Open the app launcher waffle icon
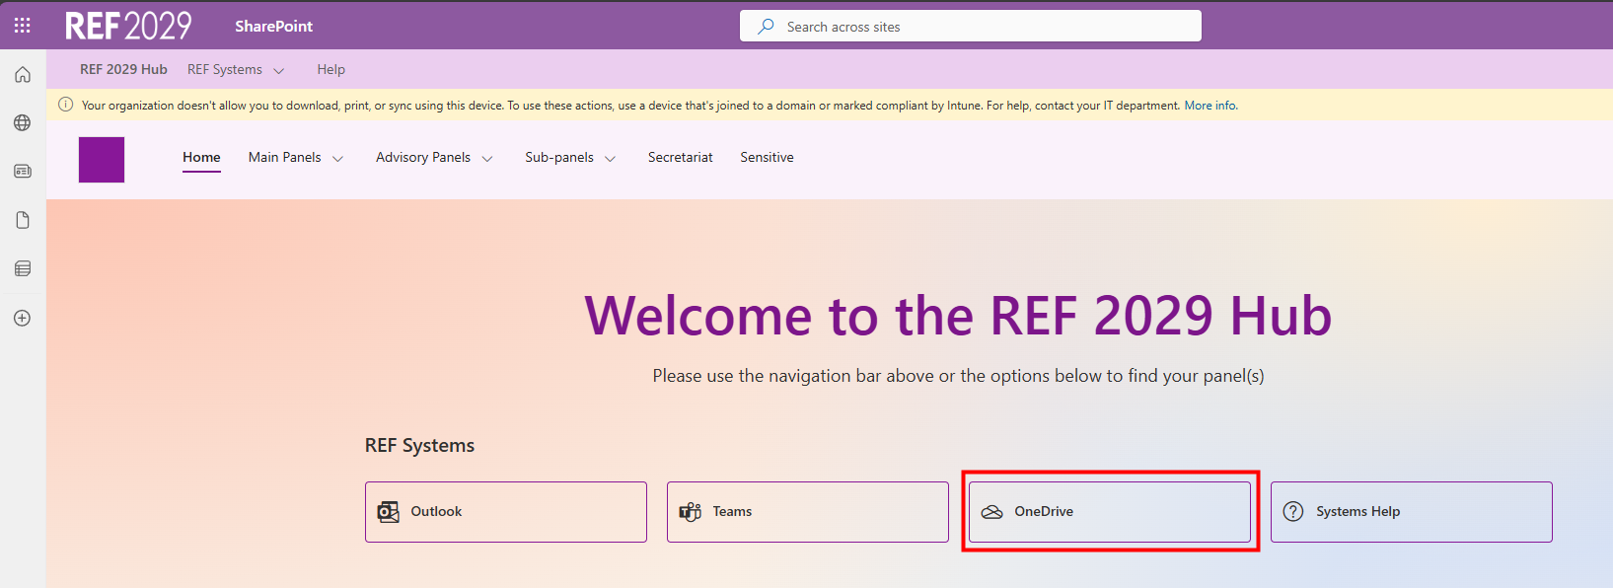The height and width of the screenshot is (588, 1613). pos(23,26)
